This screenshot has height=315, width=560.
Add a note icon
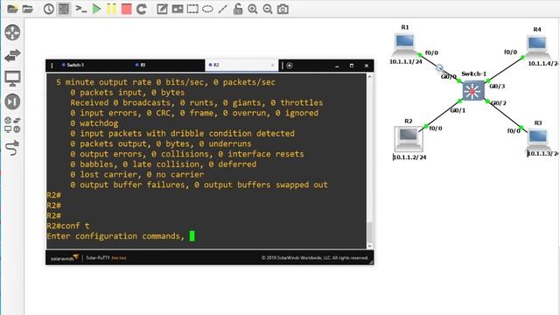[x=162, y=9]
